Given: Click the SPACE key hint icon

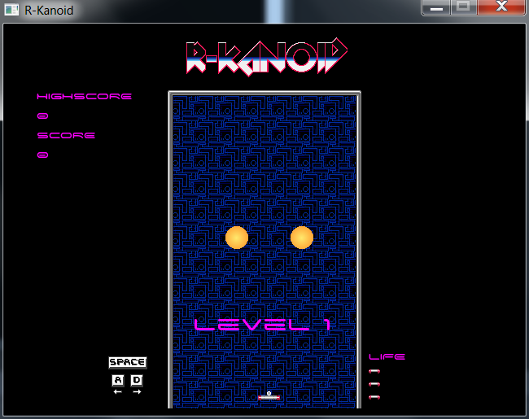Looking at the screenshot, I should [127, 362].
